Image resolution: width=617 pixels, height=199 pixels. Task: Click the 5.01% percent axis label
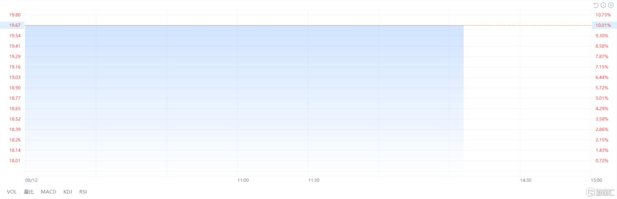[x=602, y=98]
